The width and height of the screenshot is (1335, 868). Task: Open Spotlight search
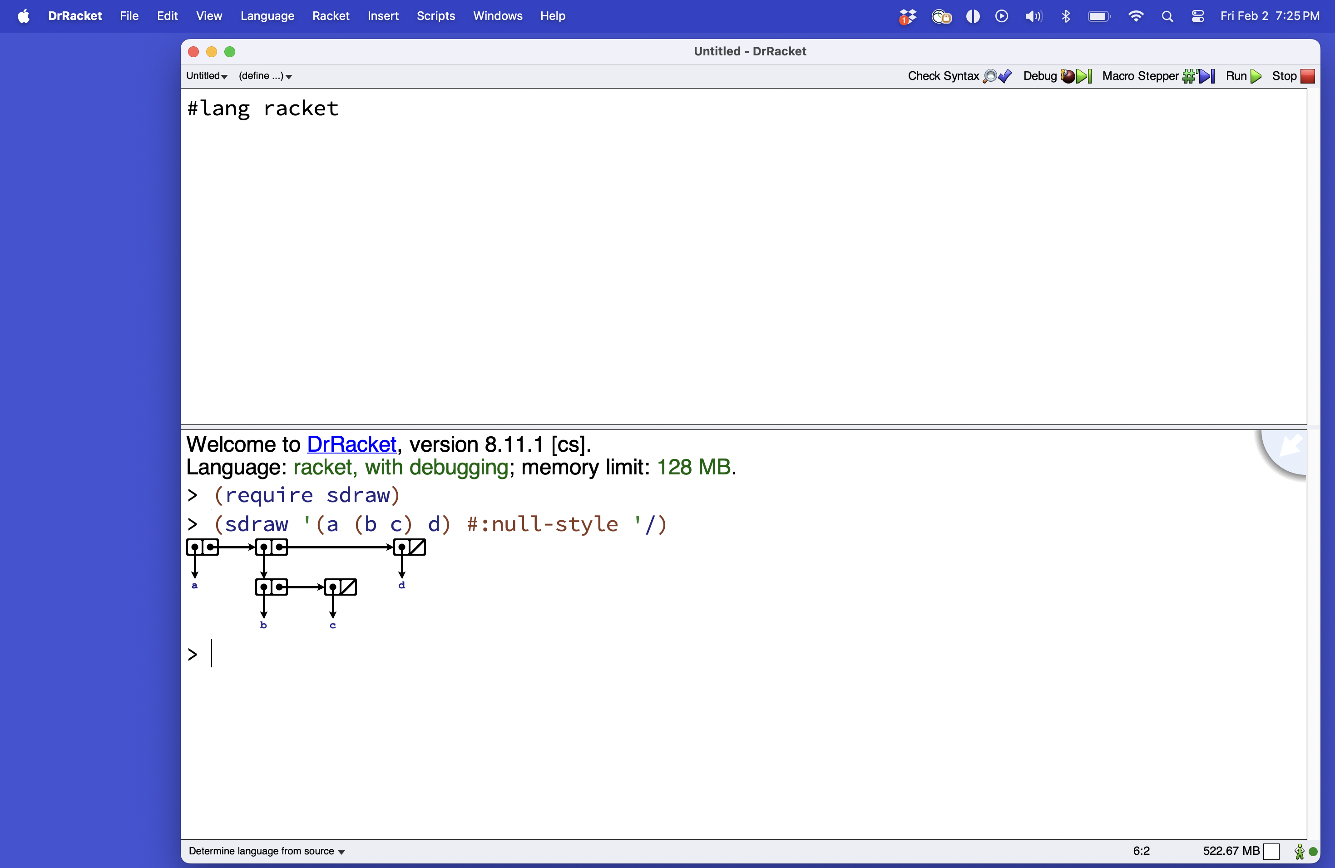coord(1167,16)
